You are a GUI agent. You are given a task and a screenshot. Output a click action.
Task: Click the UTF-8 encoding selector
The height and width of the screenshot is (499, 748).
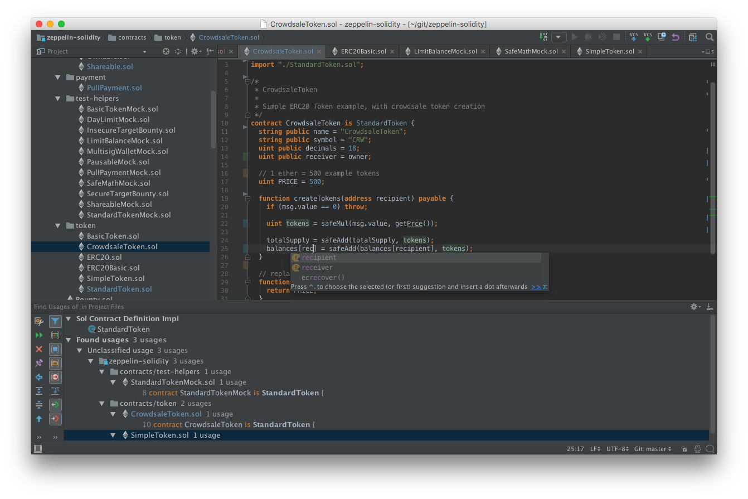[617, 449]
